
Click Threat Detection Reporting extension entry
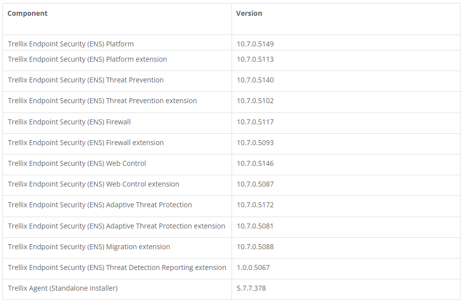tap(117, 267)
